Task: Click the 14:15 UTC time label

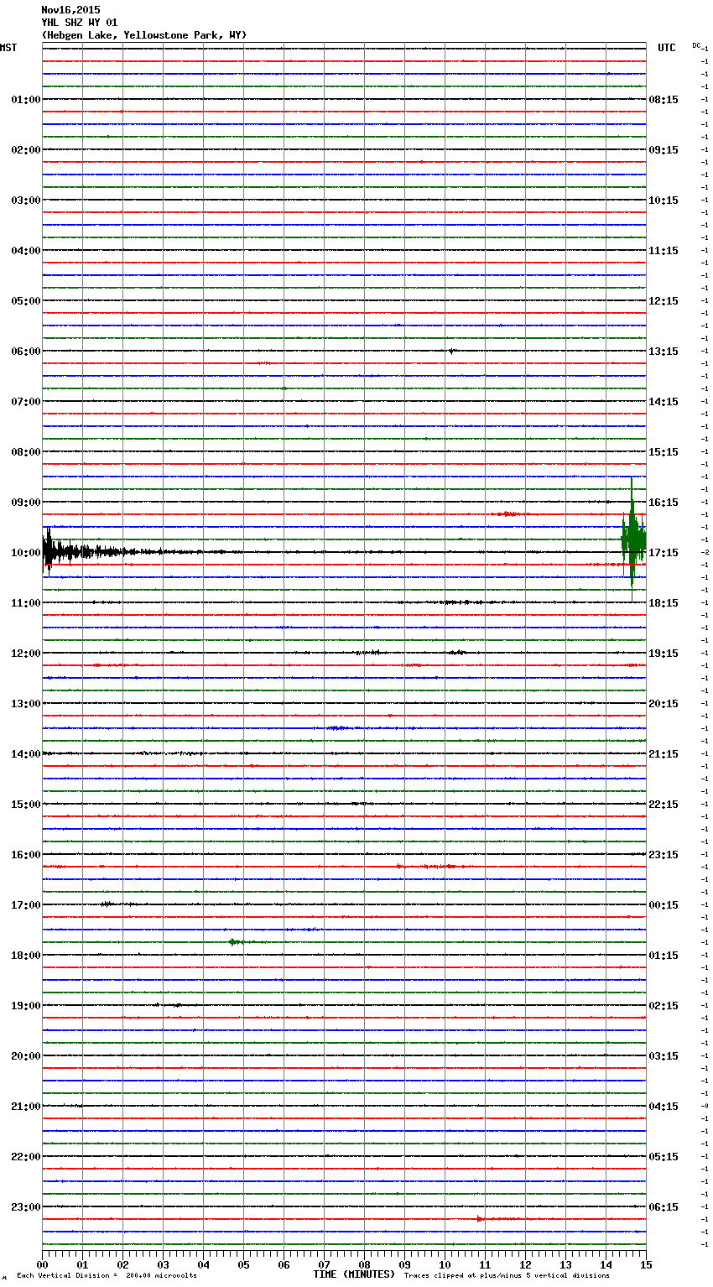Action: pyautogui.click(x=664, y=402)
